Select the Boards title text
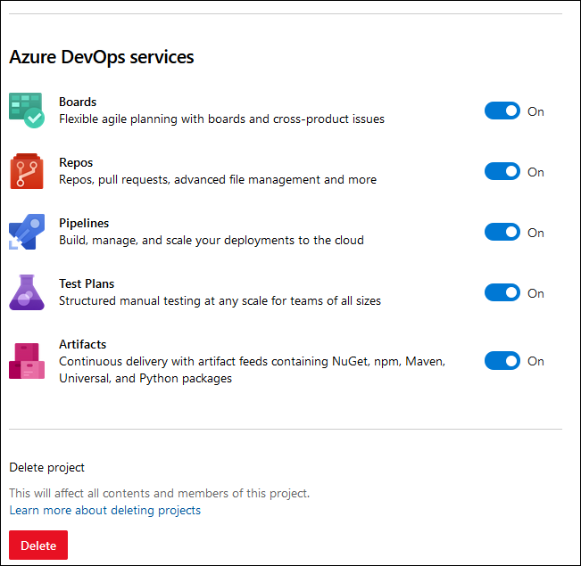 coord(78,102)
